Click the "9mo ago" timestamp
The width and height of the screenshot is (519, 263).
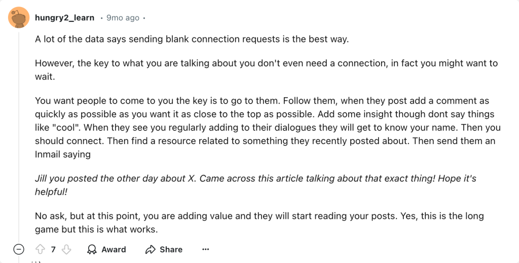(123, 18)
